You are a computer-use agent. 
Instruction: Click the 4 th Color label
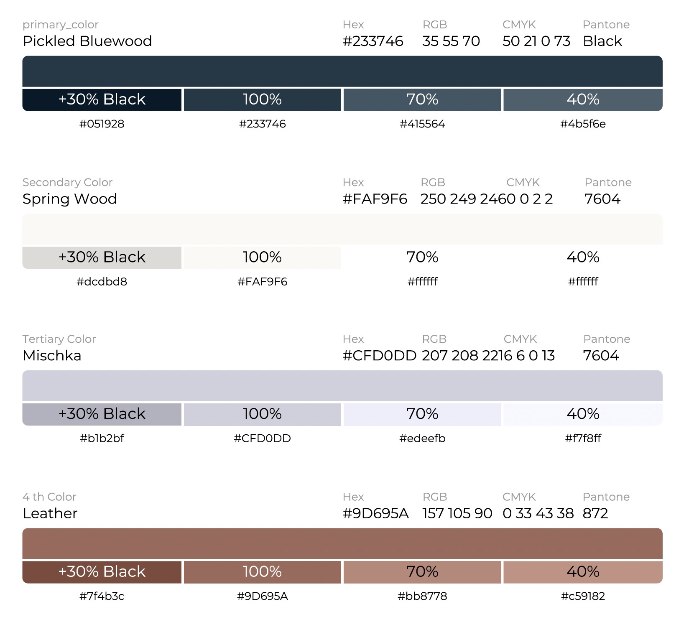point(49,497)
